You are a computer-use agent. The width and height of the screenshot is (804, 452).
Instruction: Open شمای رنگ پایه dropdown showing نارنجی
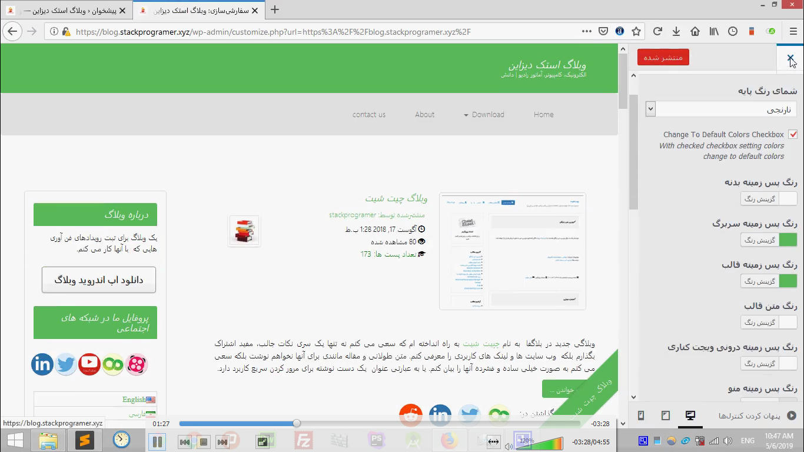[x=721, y=109]
